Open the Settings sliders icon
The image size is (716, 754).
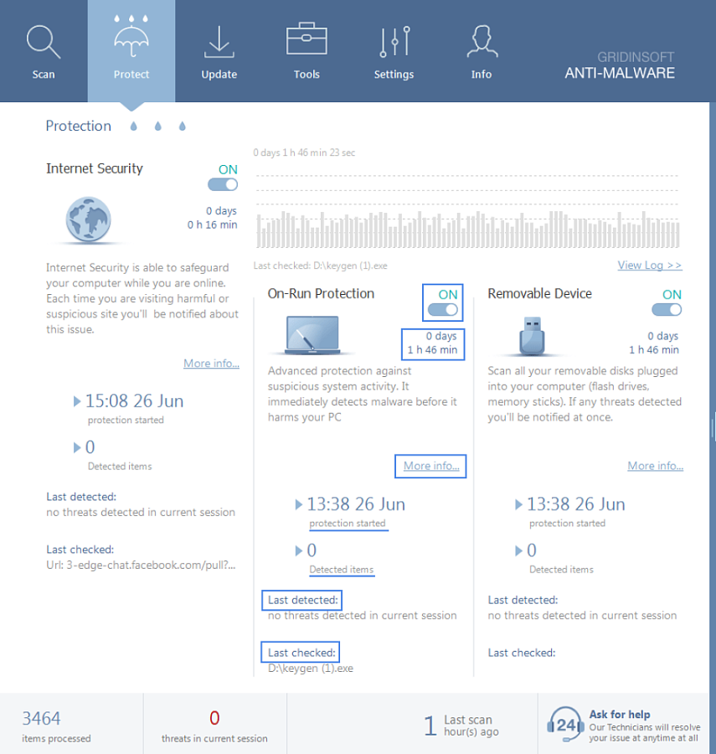394,41
